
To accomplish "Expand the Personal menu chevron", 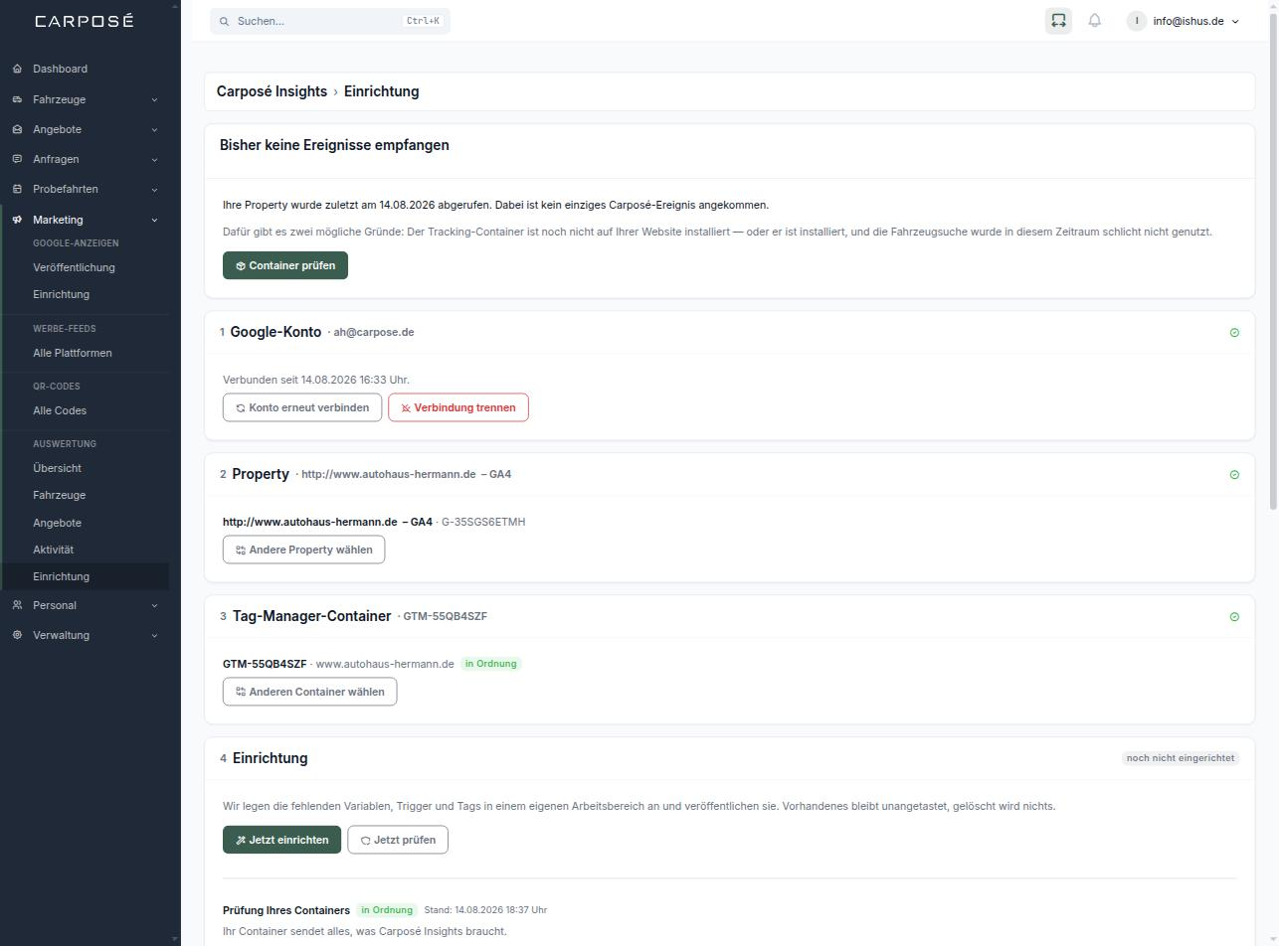I will tap(154, 605).
